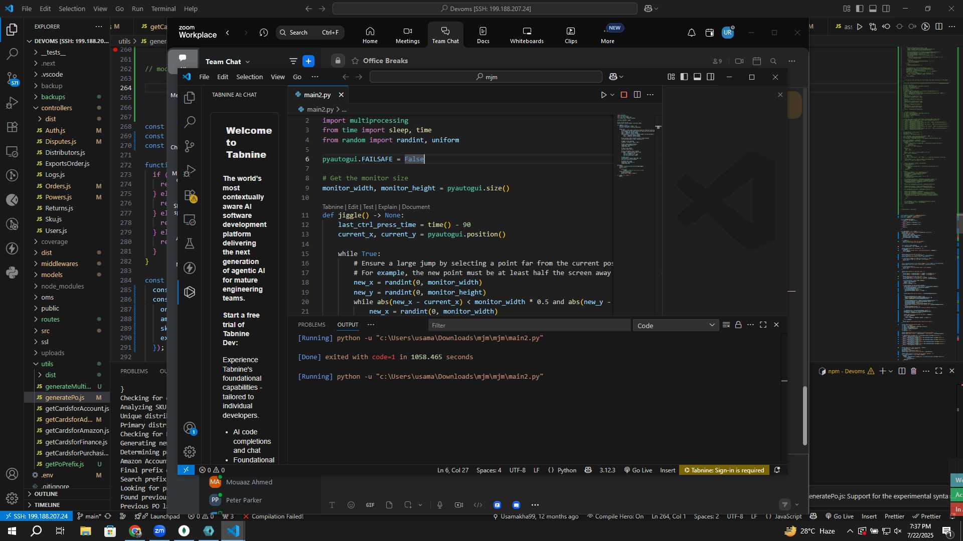
Task: Switch to the PROBLEMS tab in mjm panel
Action: (x=311, y=325)
